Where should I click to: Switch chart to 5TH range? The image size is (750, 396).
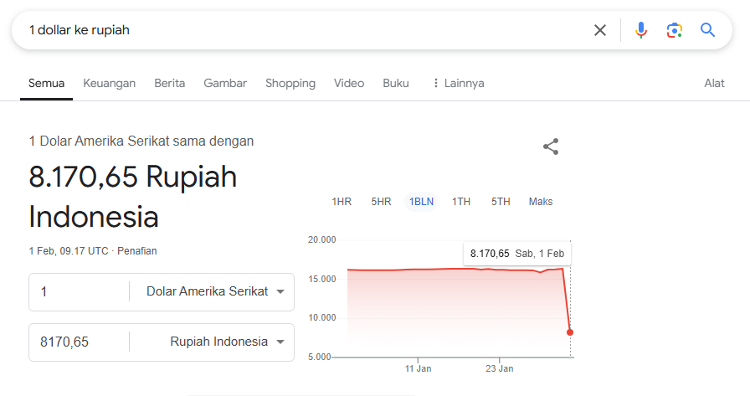pyautogui.click(x=501, y=202)
